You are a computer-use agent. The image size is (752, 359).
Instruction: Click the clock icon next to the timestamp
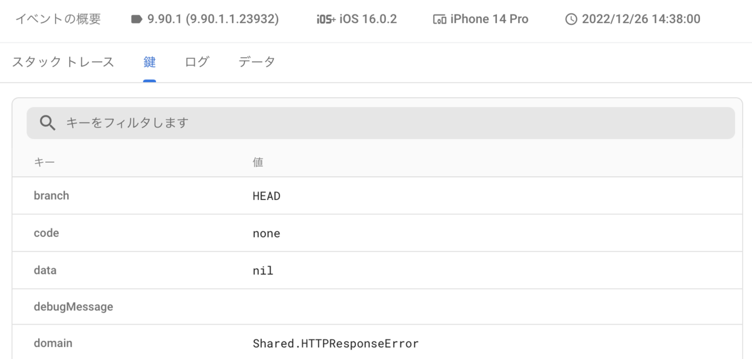pos(571,19)
